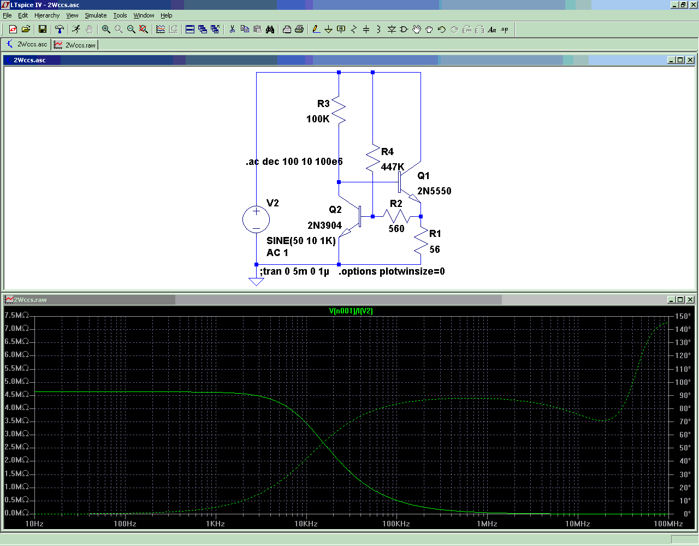Open a file with the folder icon
Viewport: 699px width, 546px height.
tap(26, 29)
